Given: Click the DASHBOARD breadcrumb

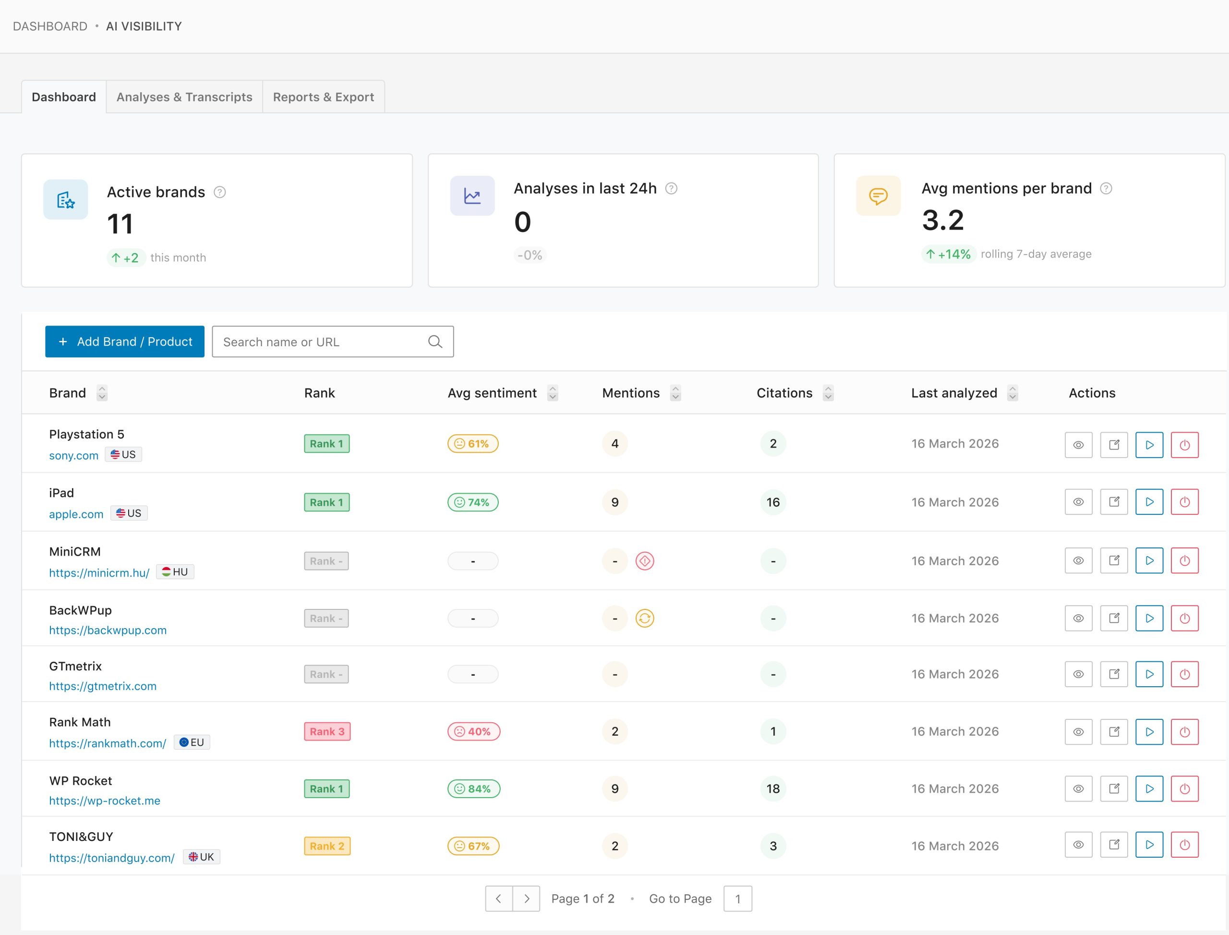Looking at the screenshot, I should (x=50, y=26).
